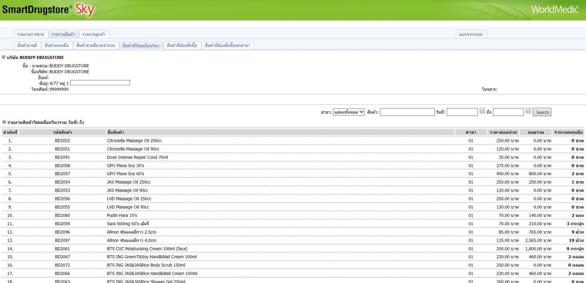Screen dimensions: 586x283
Task: Select Allnon 2.5cm product name
Action: pos(131,232)
